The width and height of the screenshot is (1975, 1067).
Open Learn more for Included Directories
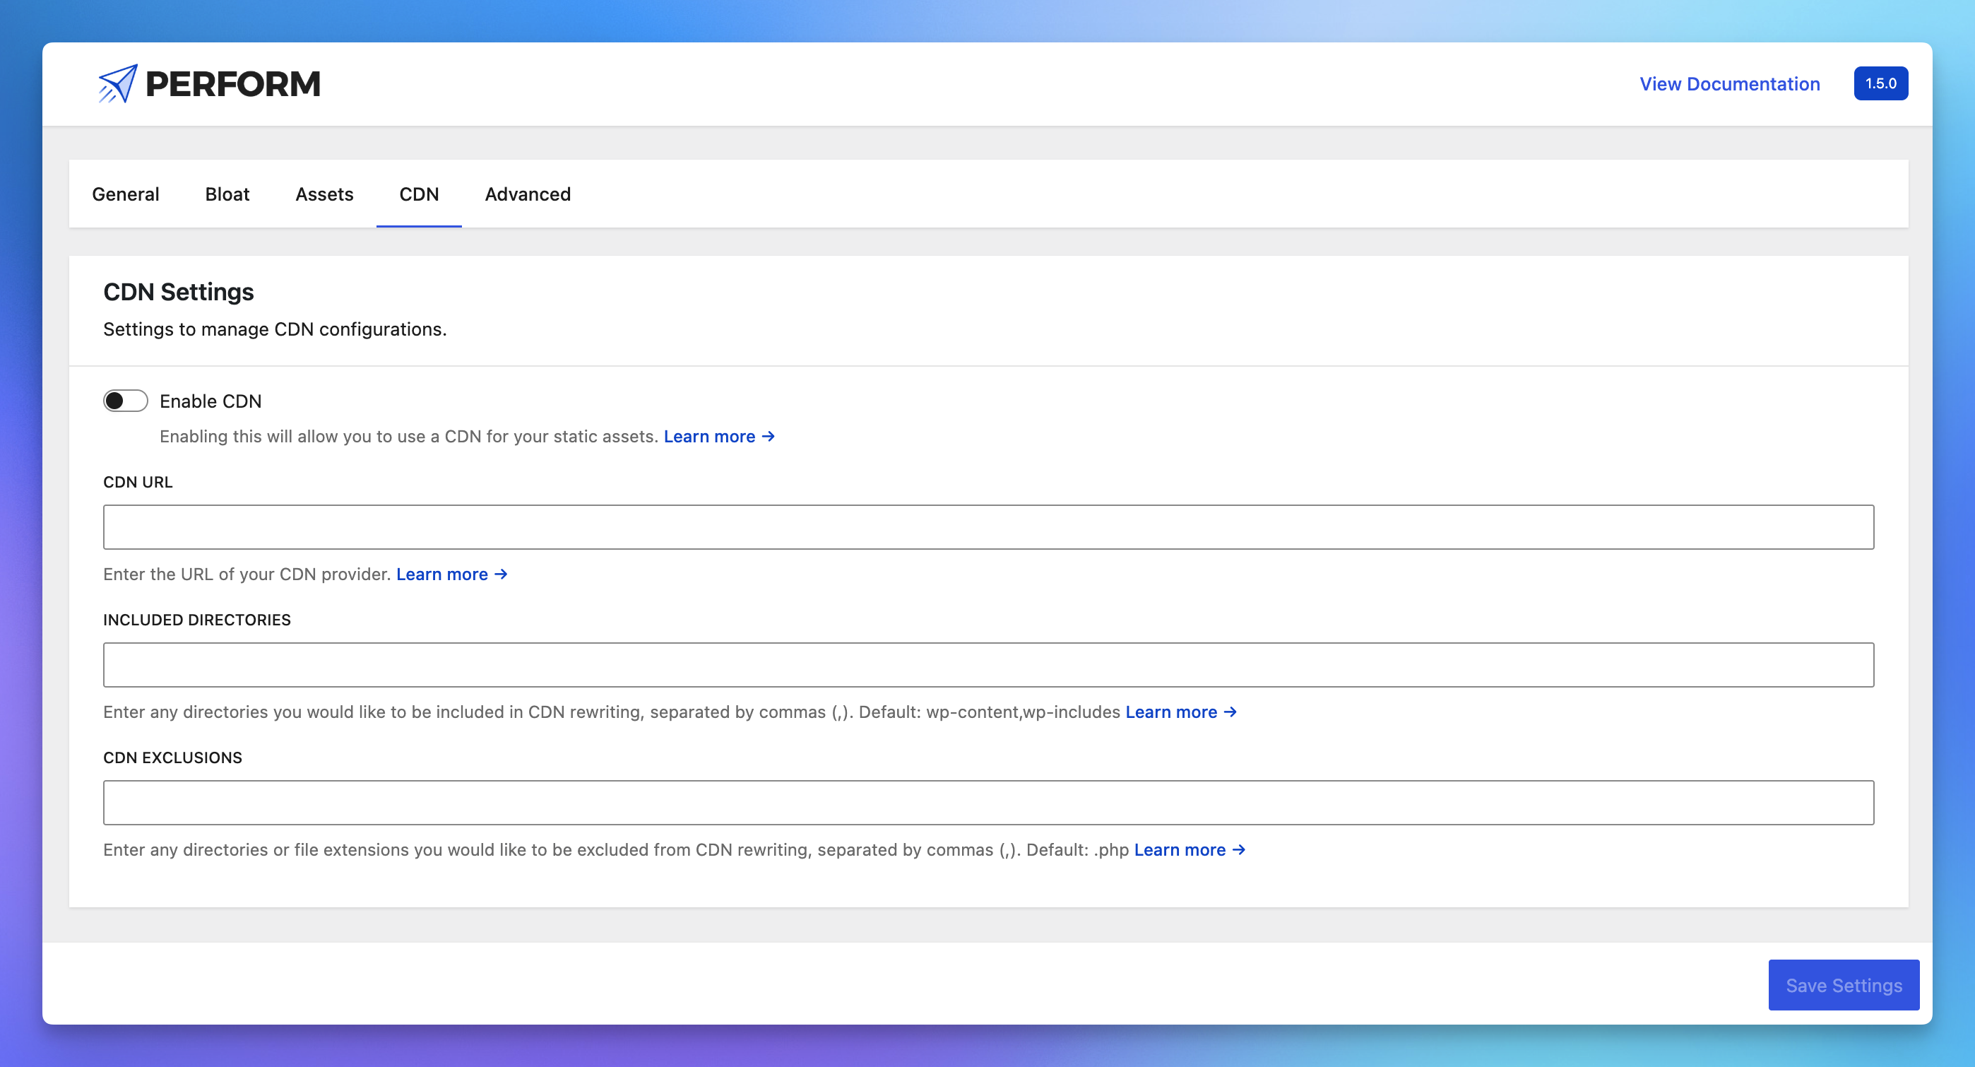1170,712
